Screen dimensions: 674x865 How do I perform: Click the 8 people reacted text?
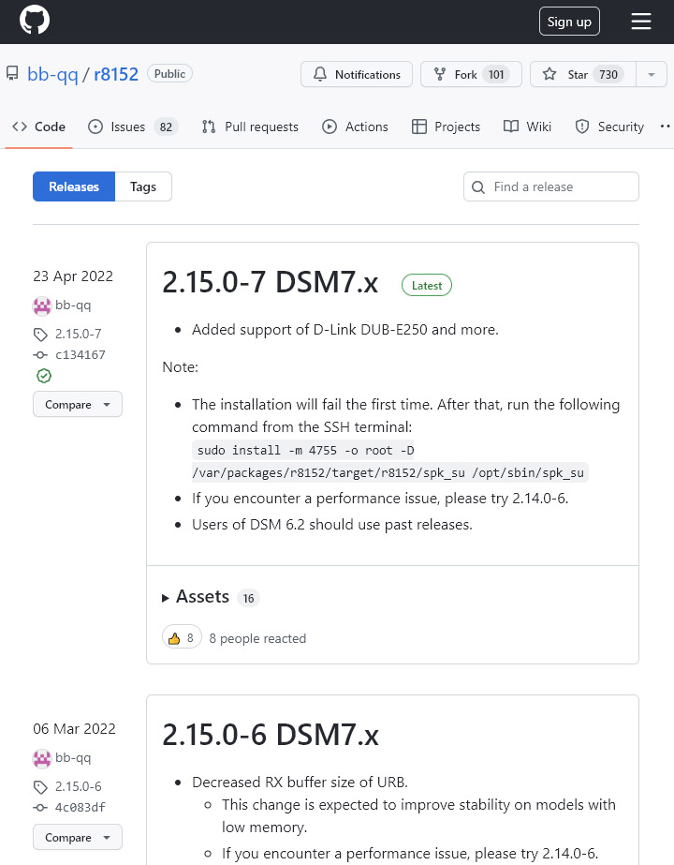(x=257, y=638)
